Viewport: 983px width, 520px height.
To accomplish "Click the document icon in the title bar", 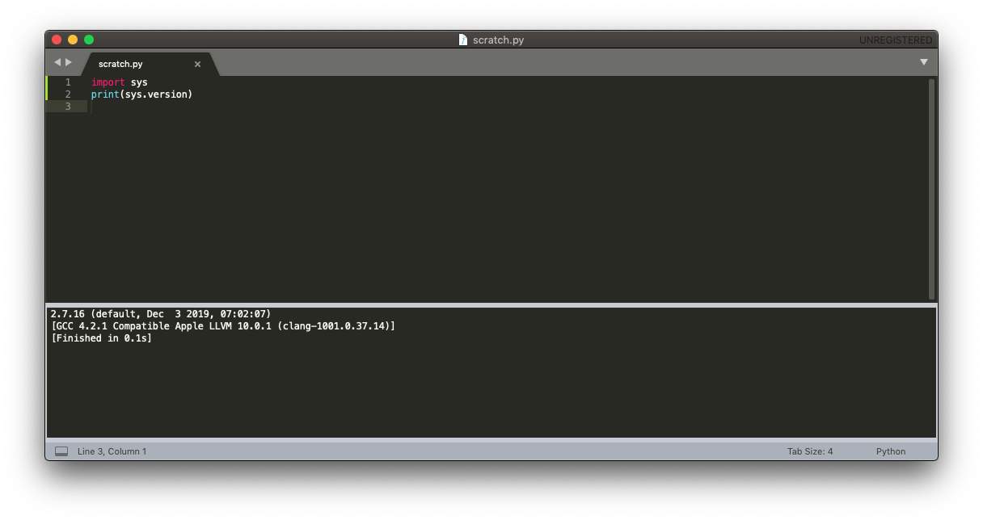I will pos(462,39).
